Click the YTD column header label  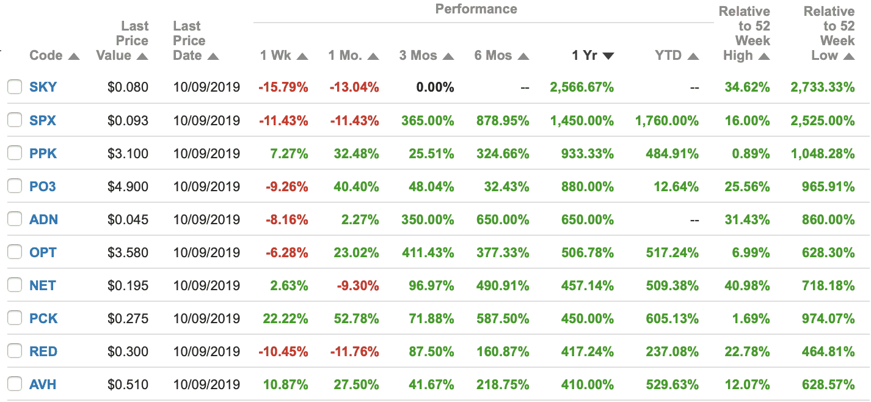[x=668, y=56]
